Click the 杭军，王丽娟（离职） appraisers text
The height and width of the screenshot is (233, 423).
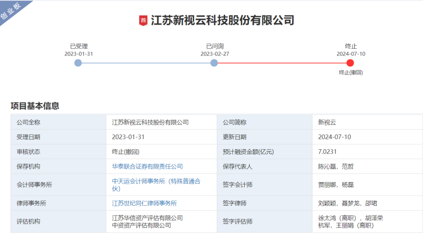(x=346, y=225)
